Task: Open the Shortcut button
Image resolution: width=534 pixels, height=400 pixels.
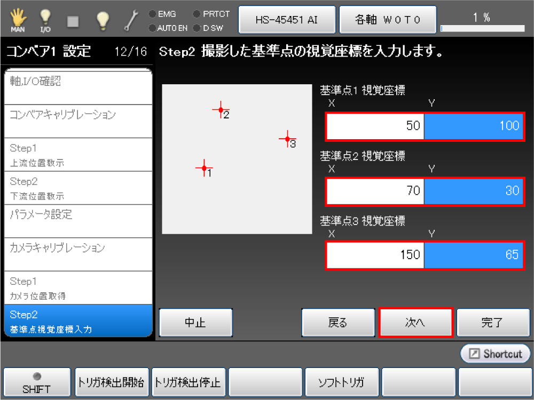Action: 495,354
